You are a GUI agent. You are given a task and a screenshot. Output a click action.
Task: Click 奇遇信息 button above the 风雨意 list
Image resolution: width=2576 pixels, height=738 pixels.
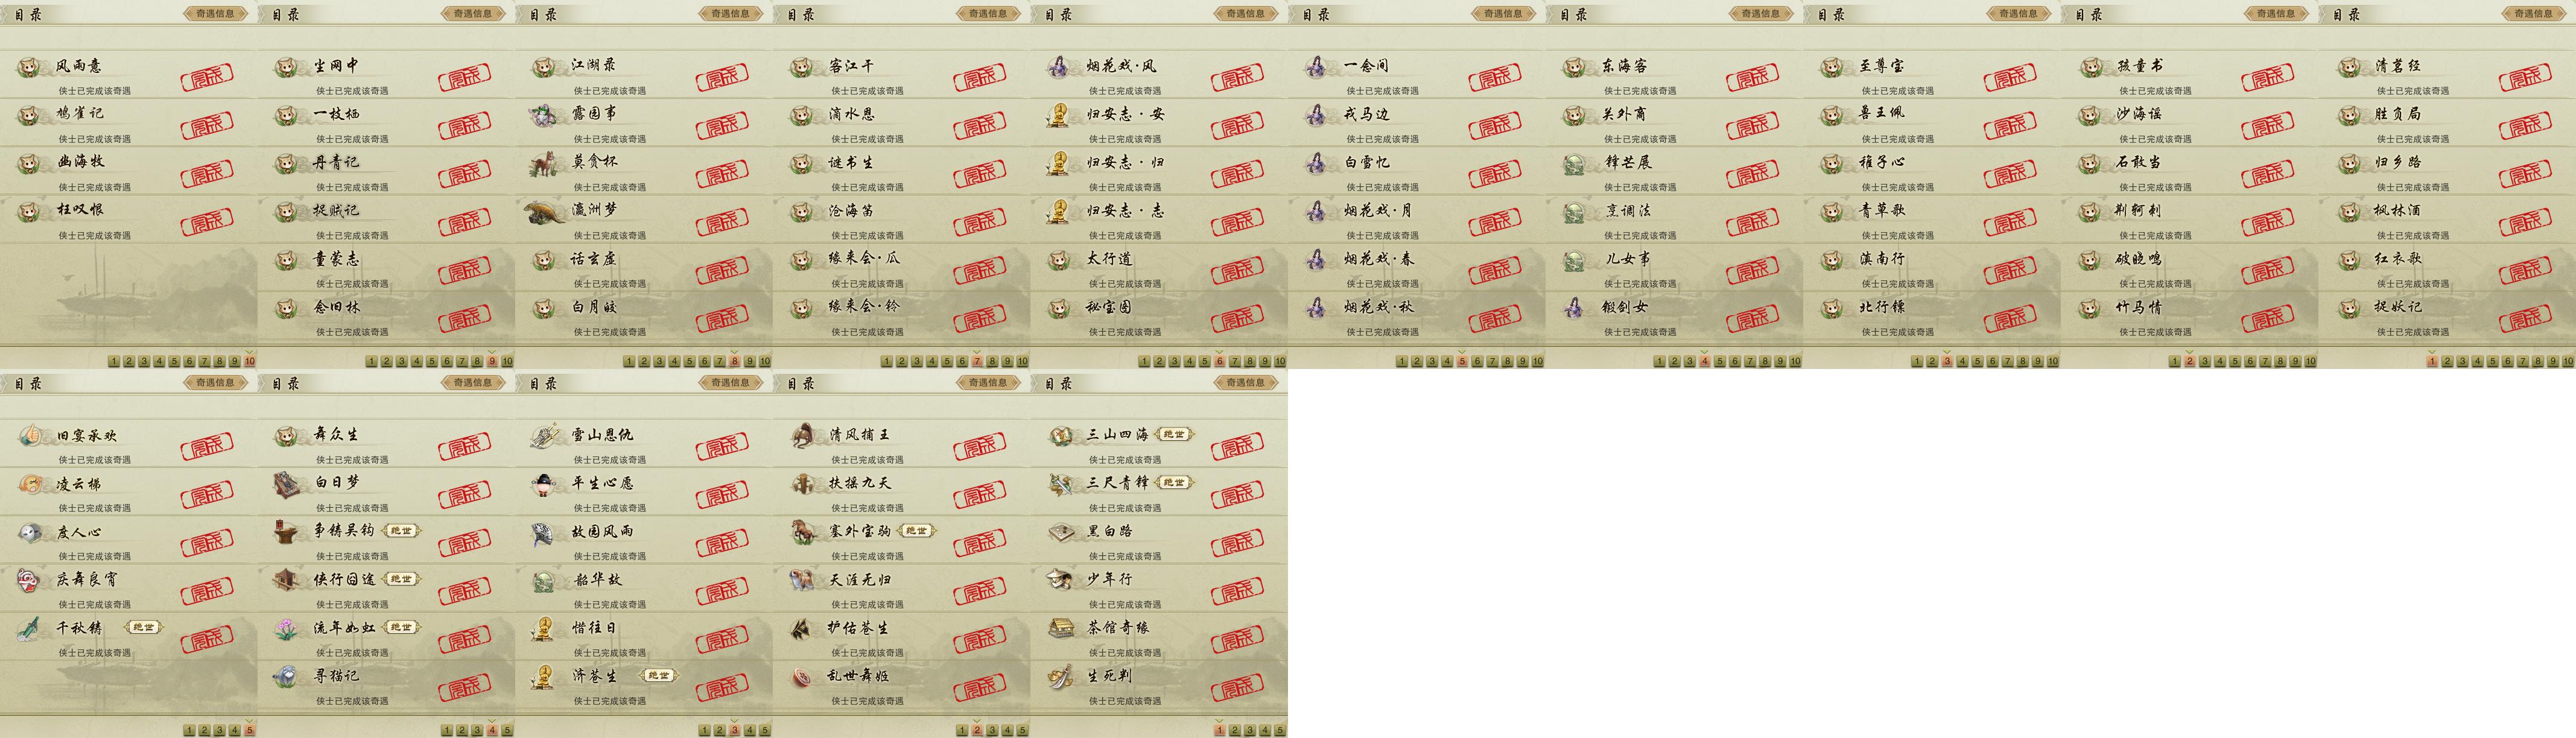coord(215,14)
